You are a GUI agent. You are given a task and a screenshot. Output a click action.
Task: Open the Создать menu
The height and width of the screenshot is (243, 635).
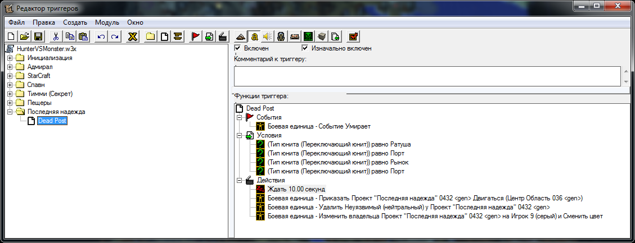point(75,22)
